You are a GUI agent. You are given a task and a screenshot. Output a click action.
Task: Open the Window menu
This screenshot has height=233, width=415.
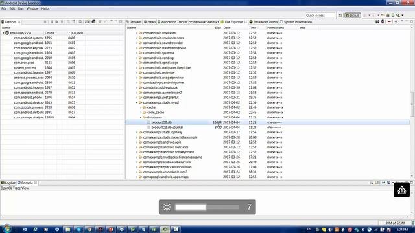pyautogui.click(x=32, y=8)
